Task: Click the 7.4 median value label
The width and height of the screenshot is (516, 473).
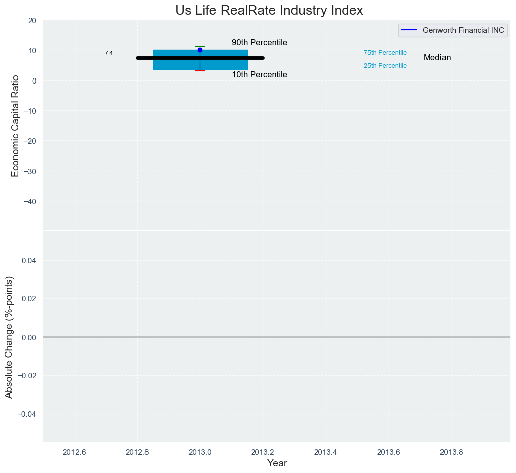Action: (109, 53)
